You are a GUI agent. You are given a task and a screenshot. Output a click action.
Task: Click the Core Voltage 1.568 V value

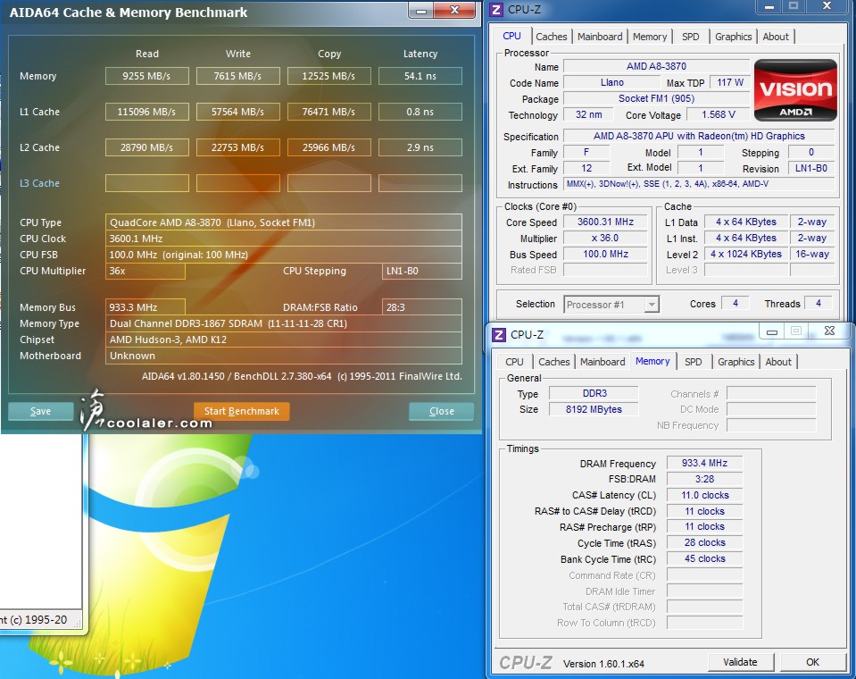(718, 114)
